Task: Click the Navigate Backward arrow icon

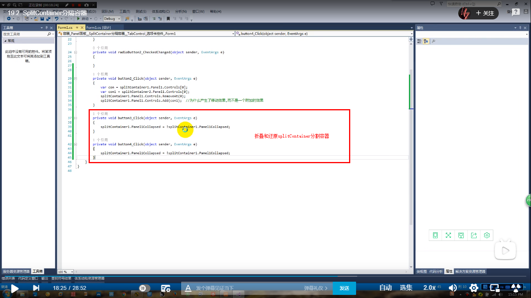Action: coord(9,18)
